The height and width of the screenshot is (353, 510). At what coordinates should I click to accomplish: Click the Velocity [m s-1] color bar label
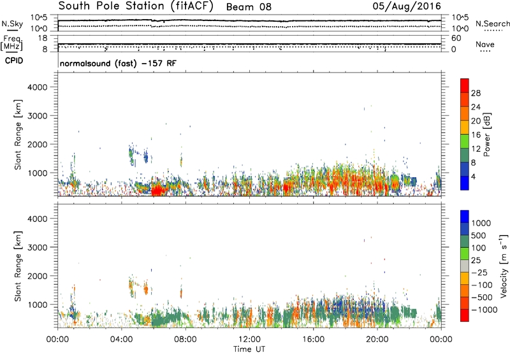[504, 266]
